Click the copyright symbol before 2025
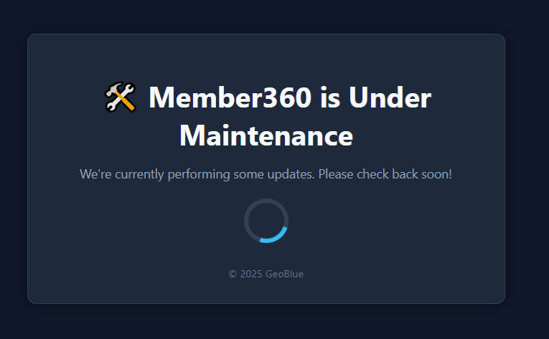The image size is (549, 339). coord(233,274)
